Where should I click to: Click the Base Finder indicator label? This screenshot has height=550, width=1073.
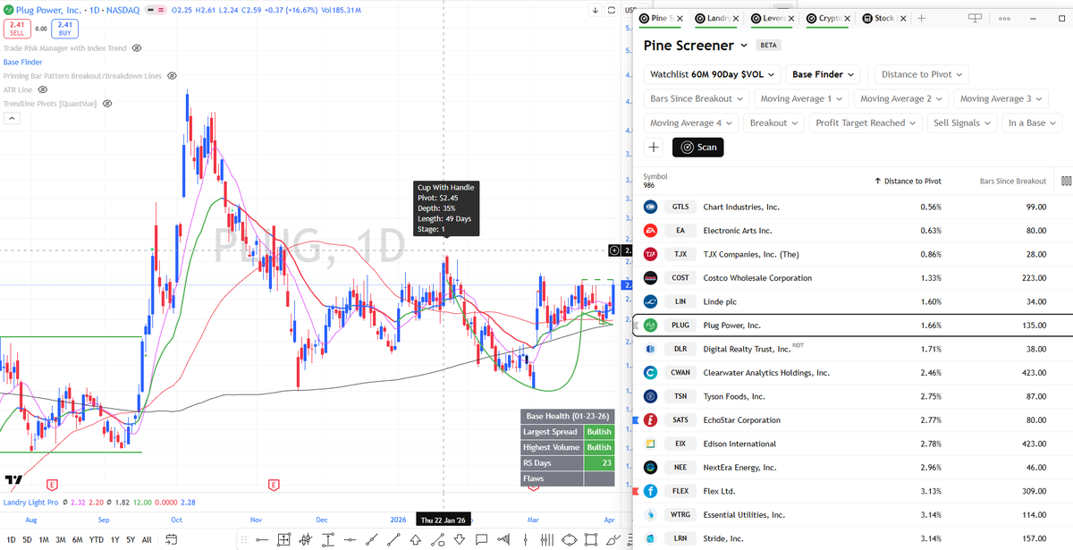tap(22, 63)
